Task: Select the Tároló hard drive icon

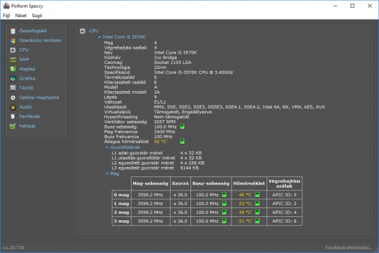Action: [13, 88]
